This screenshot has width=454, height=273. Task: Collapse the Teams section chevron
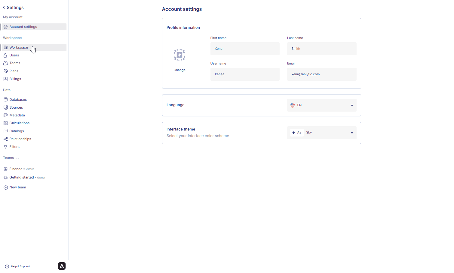[17, 158]
